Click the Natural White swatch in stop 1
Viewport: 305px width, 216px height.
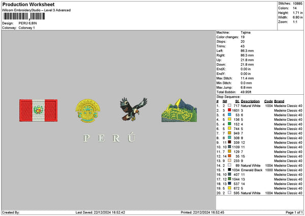(x=230, y=105)
